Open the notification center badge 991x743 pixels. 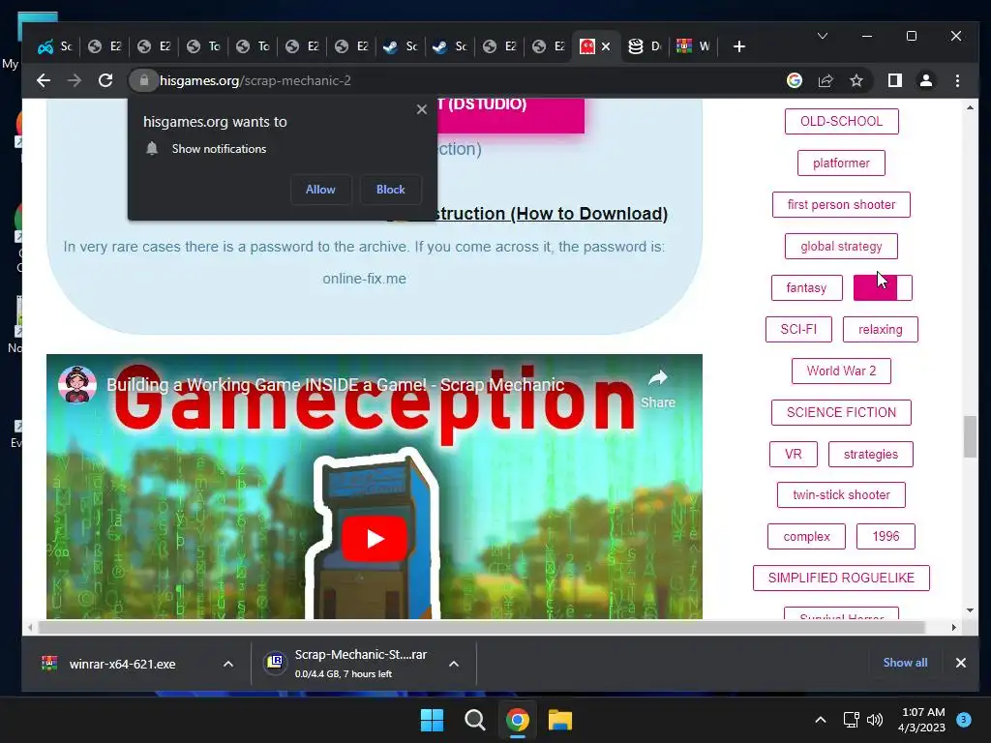[x=964, y=719]
